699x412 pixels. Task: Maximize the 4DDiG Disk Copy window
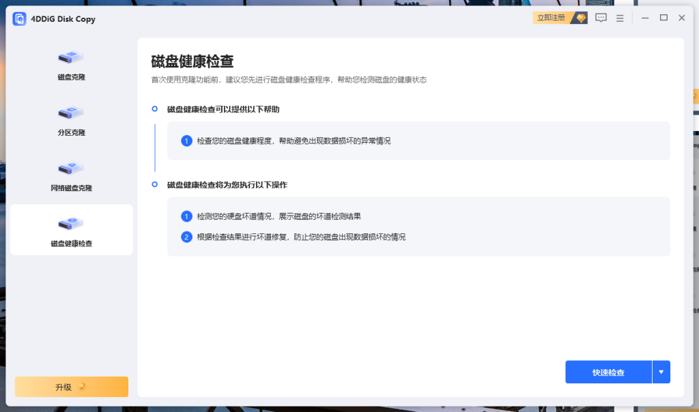click(664, 18)
